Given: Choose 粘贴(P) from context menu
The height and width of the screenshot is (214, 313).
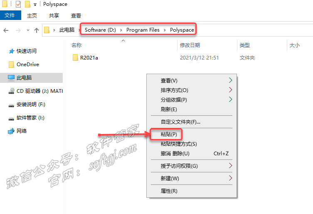Looking at the screenshot, I should [x=192, y=134].
